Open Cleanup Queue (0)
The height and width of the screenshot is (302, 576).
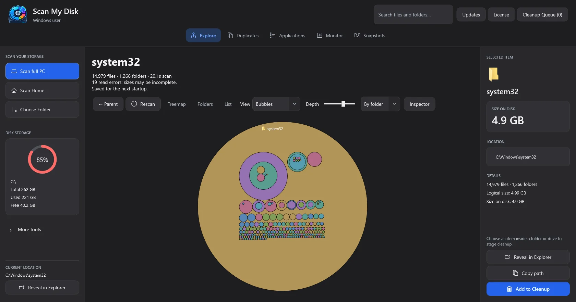pos(542,14)
